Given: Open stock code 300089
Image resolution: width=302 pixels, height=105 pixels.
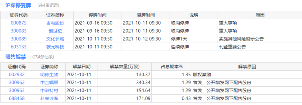Looking at the screenshot, I should pyautogui.click(x=18, y=39).
